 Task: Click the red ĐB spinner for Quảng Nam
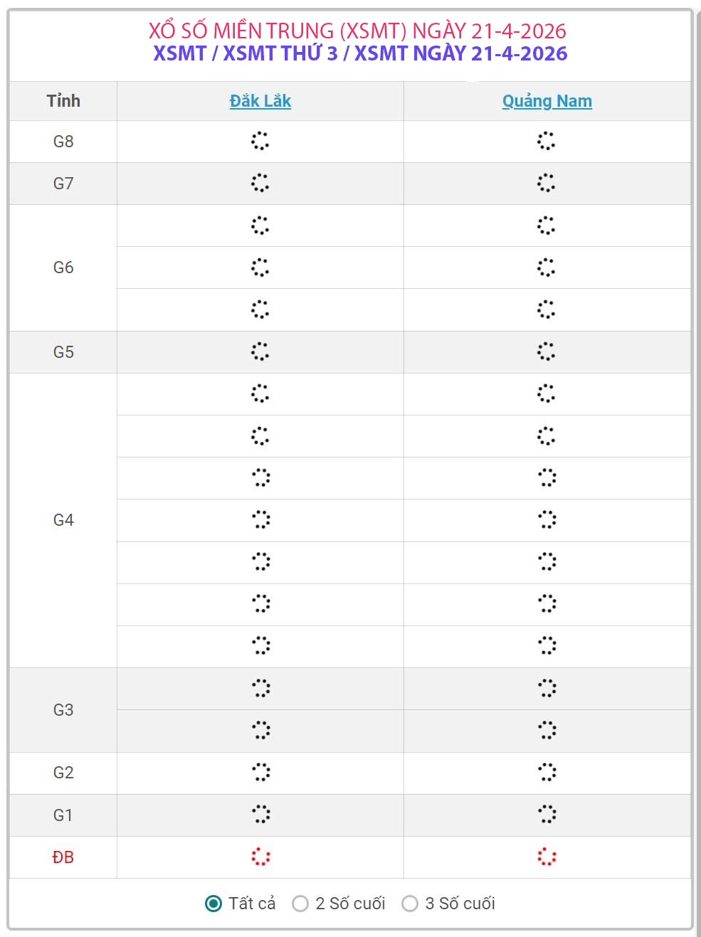[x=547, y=857]
